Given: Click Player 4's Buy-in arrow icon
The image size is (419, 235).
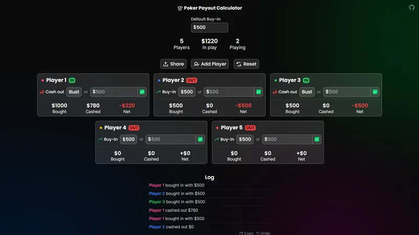Looking at the screenshot, I should 101,139.
